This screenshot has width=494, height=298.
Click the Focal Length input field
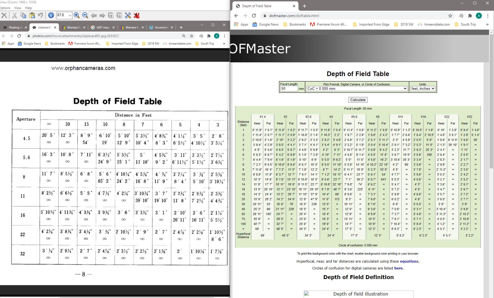tap(289, 88)
